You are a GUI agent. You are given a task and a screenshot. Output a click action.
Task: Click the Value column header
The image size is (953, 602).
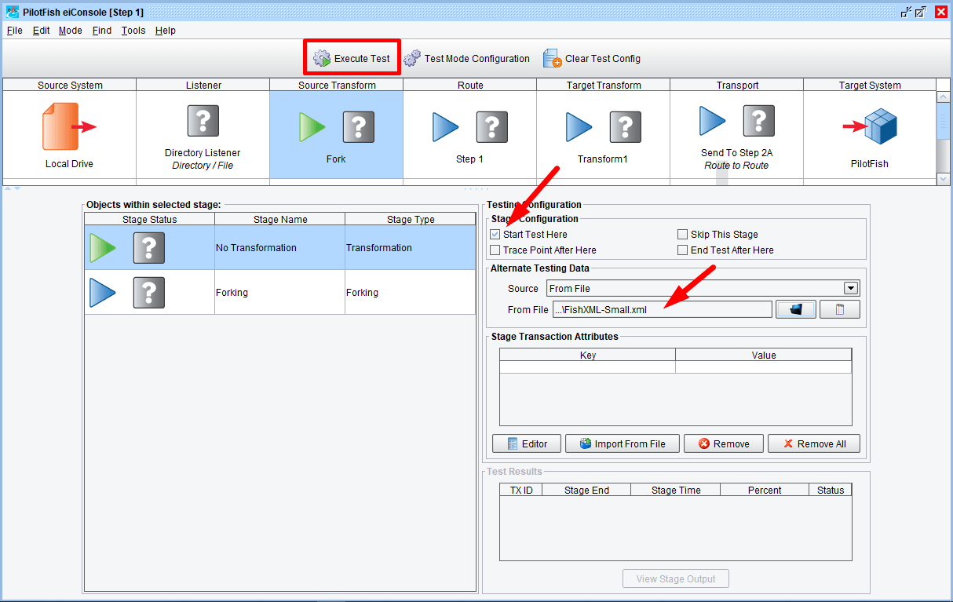(x=763, y=355)
